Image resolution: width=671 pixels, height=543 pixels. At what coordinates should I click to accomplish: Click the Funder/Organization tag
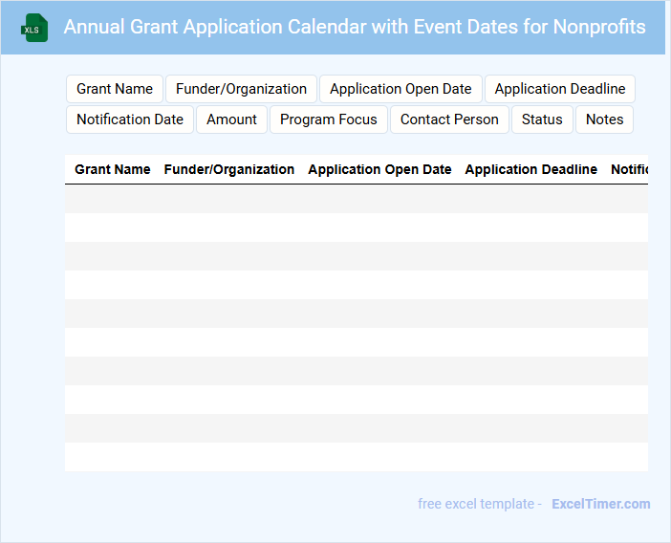tap(241, 89)
